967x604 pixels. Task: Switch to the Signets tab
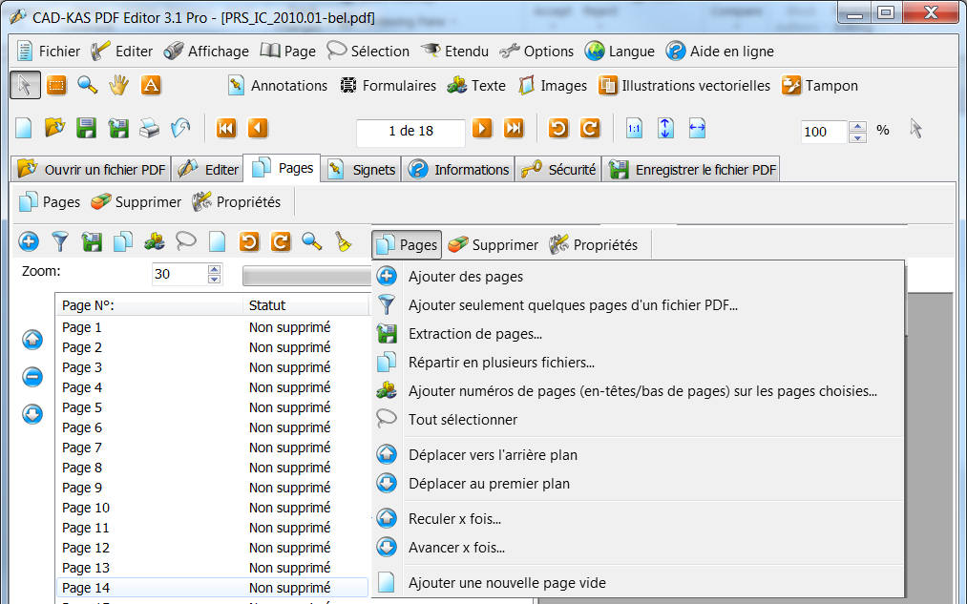coord(362,170)
